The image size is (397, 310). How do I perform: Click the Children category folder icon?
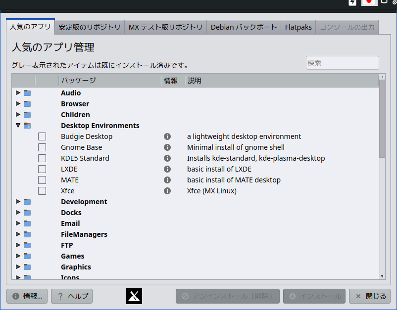[x=27, y=115]
